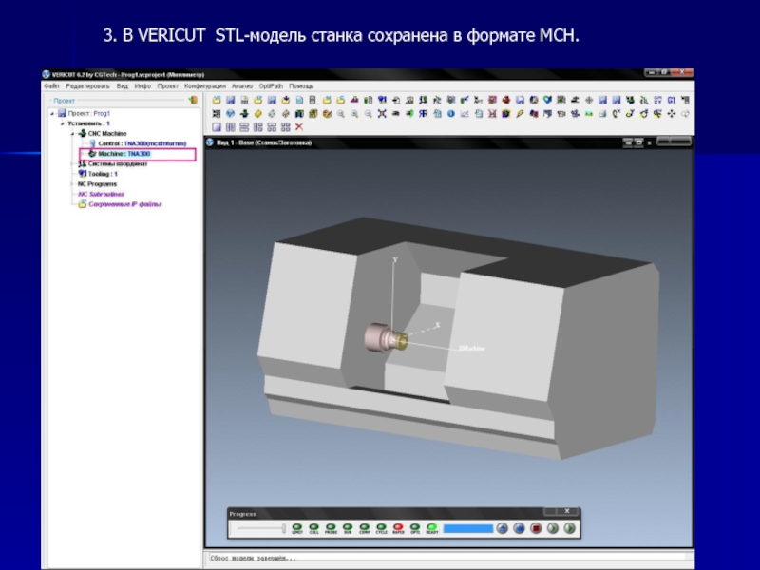Screen dimensions: 760x570
Task: Toggle the LIMIT status indicator
Action: click(296, 527)
